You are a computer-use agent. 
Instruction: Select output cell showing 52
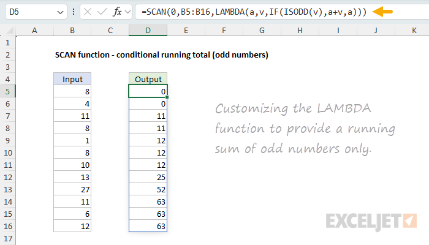(148, 189)
